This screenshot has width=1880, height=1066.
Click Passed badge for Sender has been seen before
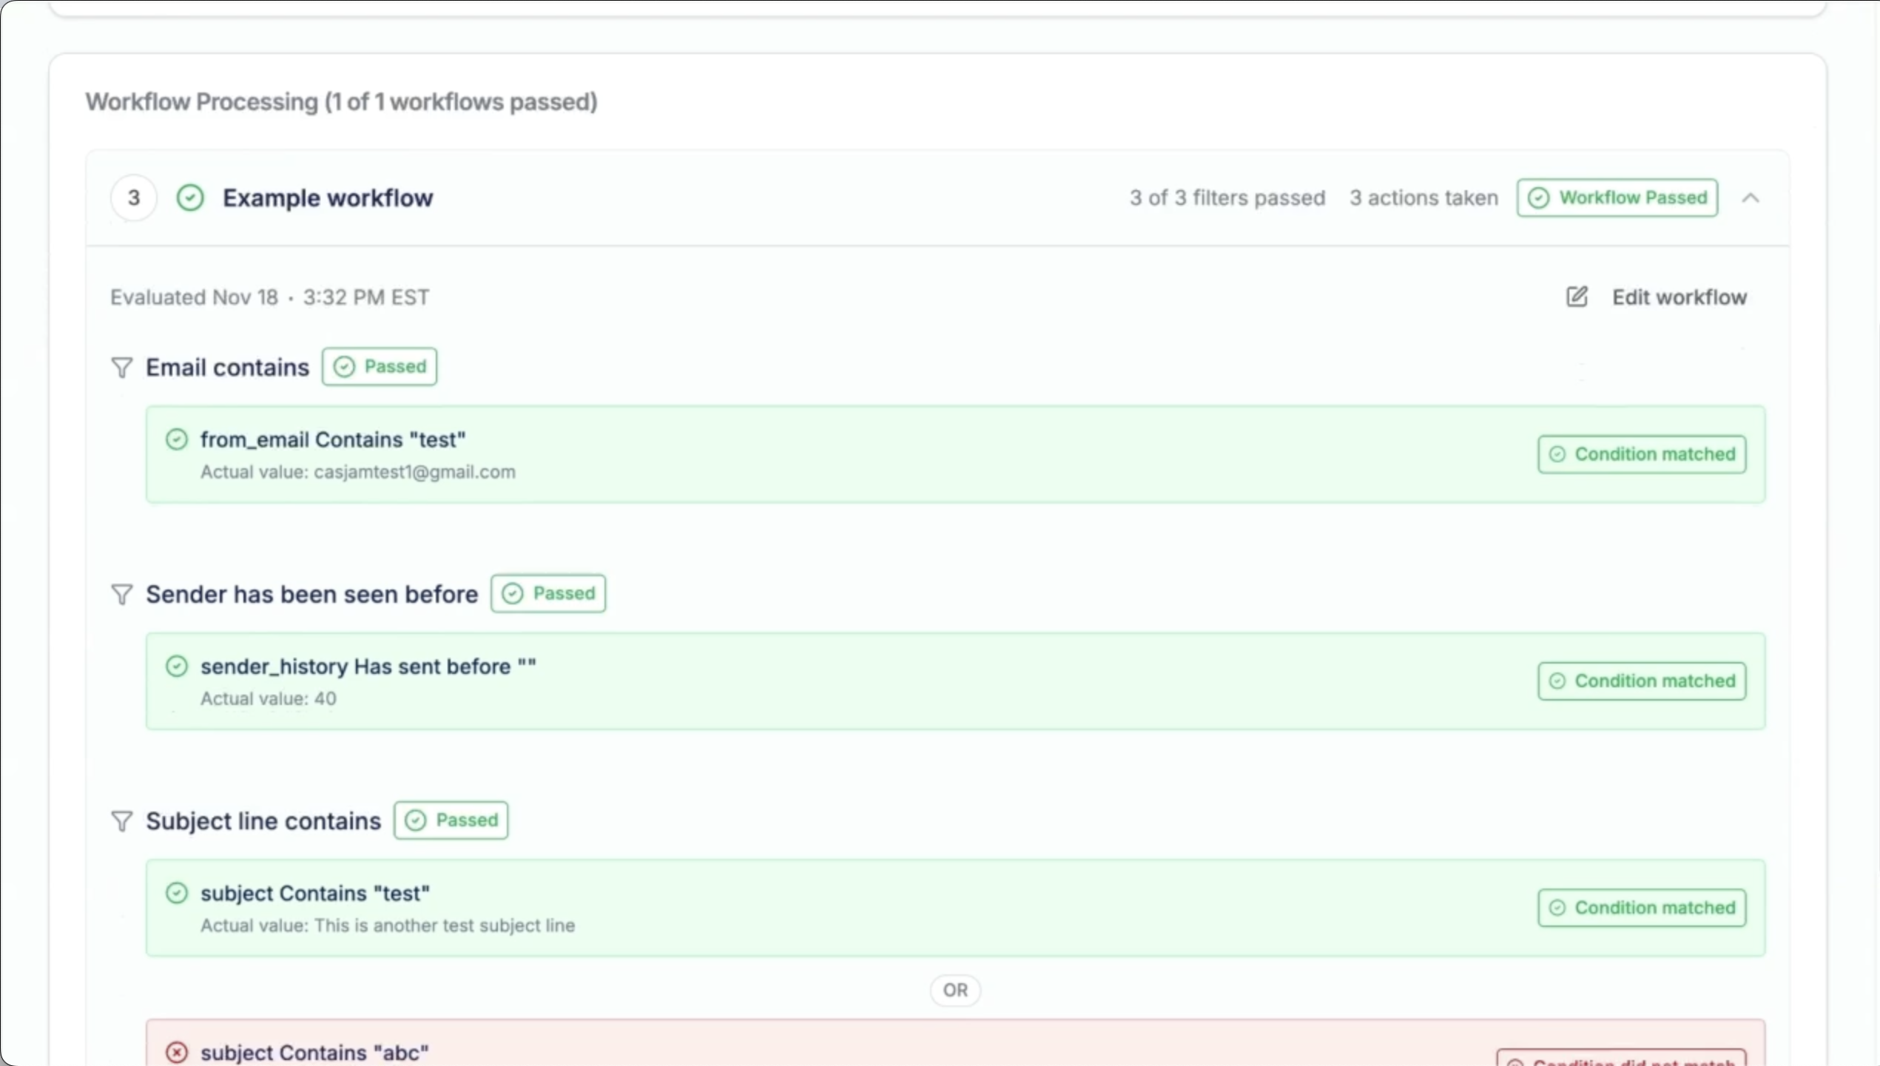coord(548,593)
